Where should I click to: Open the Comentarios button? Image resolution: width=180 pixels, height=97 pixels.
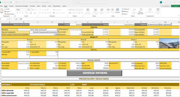tap(165, 6)
